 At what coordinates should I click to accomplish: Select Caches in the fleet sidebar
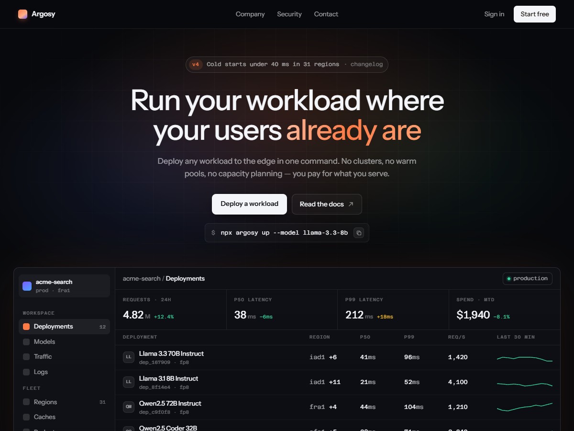(64, 417)
